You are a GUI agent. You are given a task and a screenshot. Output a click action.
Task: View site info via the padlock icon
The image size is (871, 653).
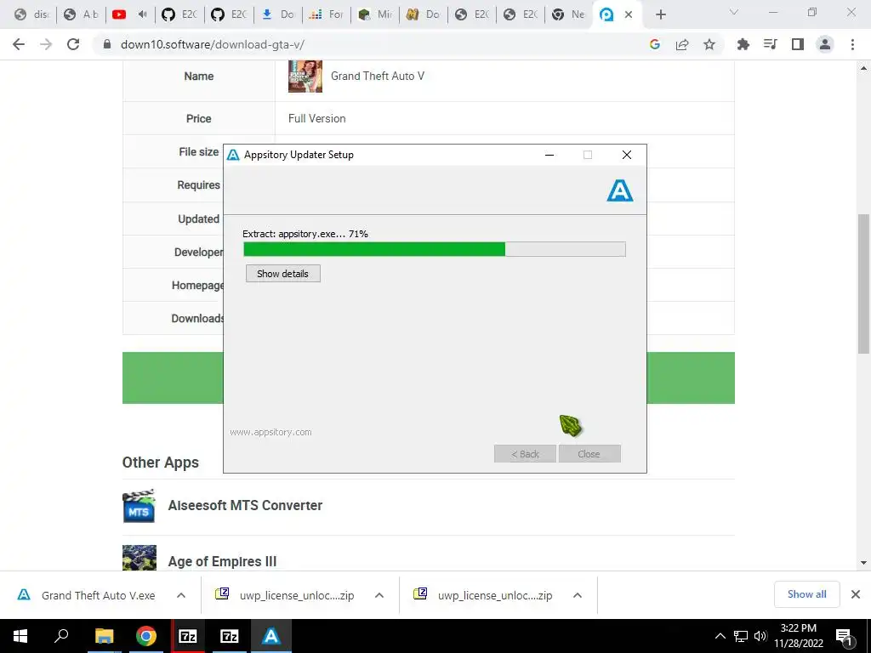[107, 44]
